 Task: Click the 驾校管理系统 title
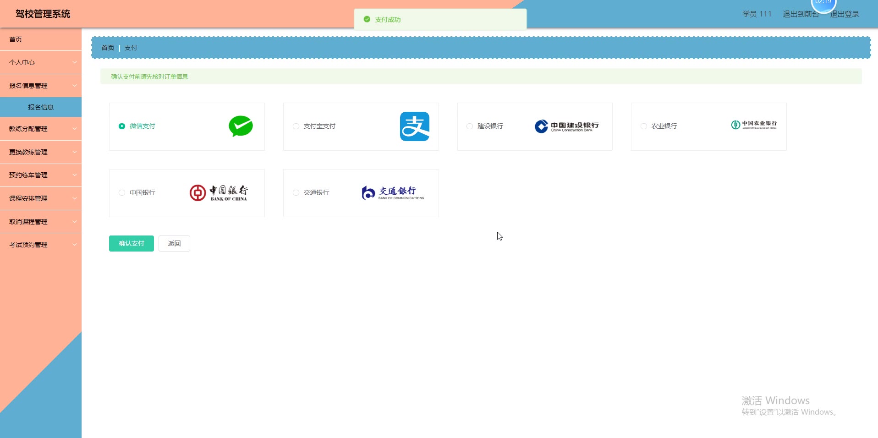click(x=43, y=14)
